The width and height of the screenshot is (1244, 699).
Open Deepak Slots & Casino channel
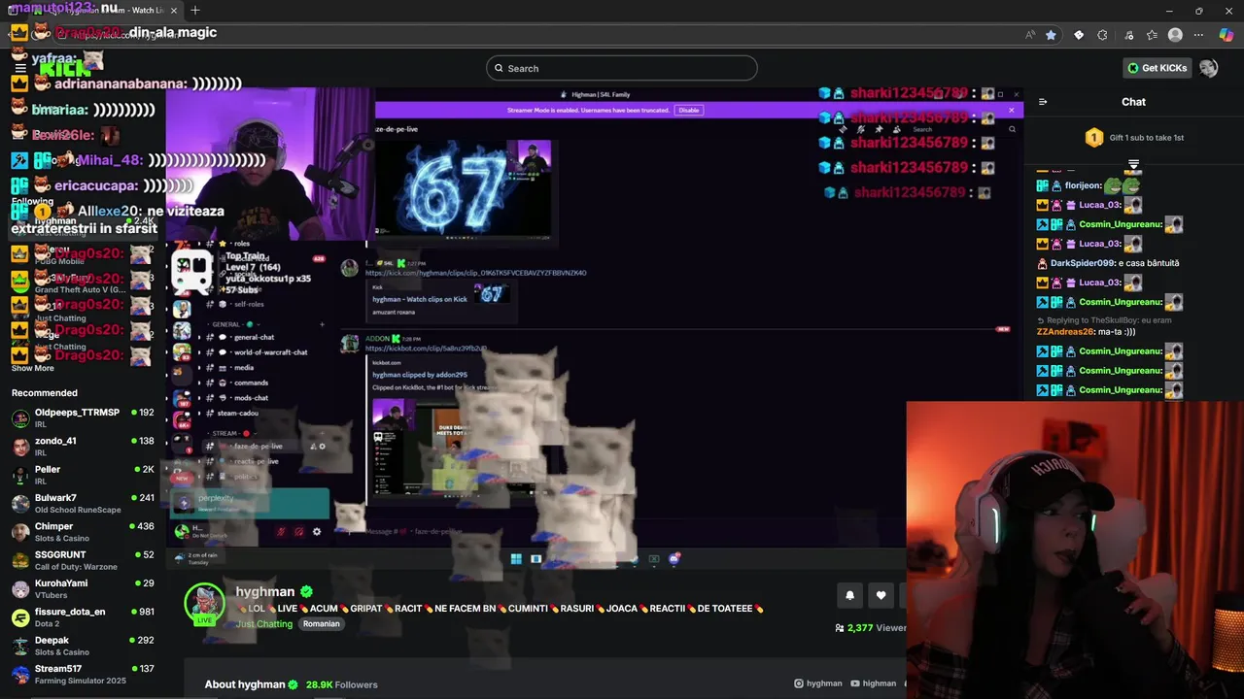pyautogui.click(x=83, y=646)
